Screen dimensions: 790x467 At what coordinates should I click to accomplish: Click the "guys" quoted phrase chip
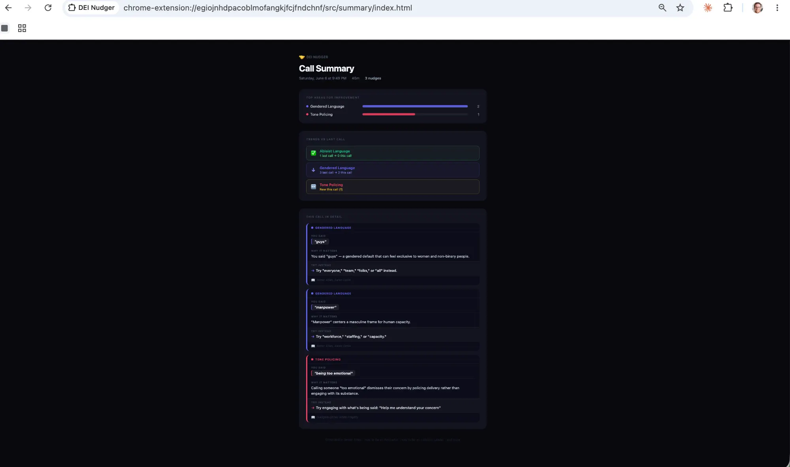coord(320,242)
